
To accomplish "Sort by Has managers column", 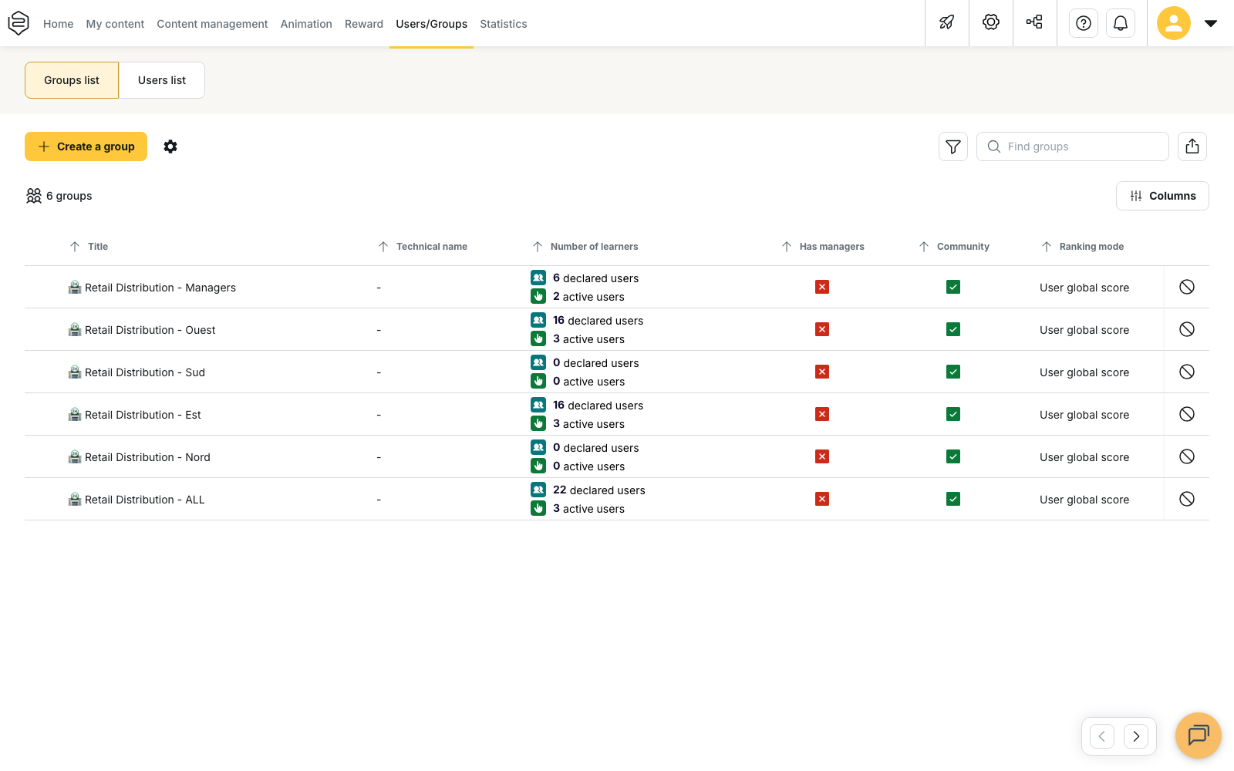I will click(823, 247).
